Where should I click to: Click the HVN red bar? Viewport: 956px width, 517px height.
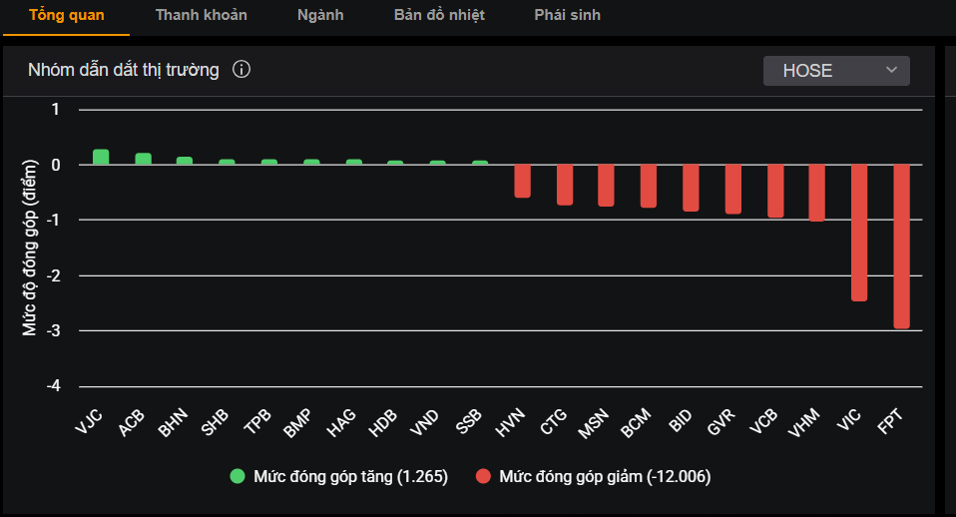click(522, 181)
